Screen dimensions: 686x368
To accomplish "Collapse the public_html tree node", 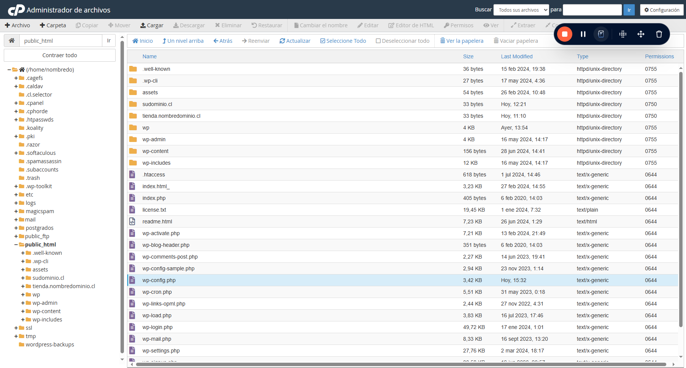I will [x=16, y=245].
